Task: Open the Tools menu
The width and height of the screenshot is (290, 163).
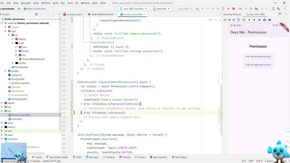Action: pos(70,3)
